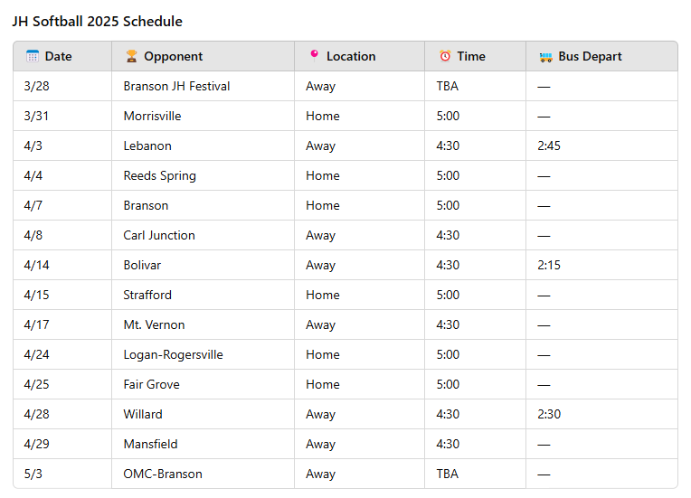Click the trophy icon next to Opponent

coord(131,56)
